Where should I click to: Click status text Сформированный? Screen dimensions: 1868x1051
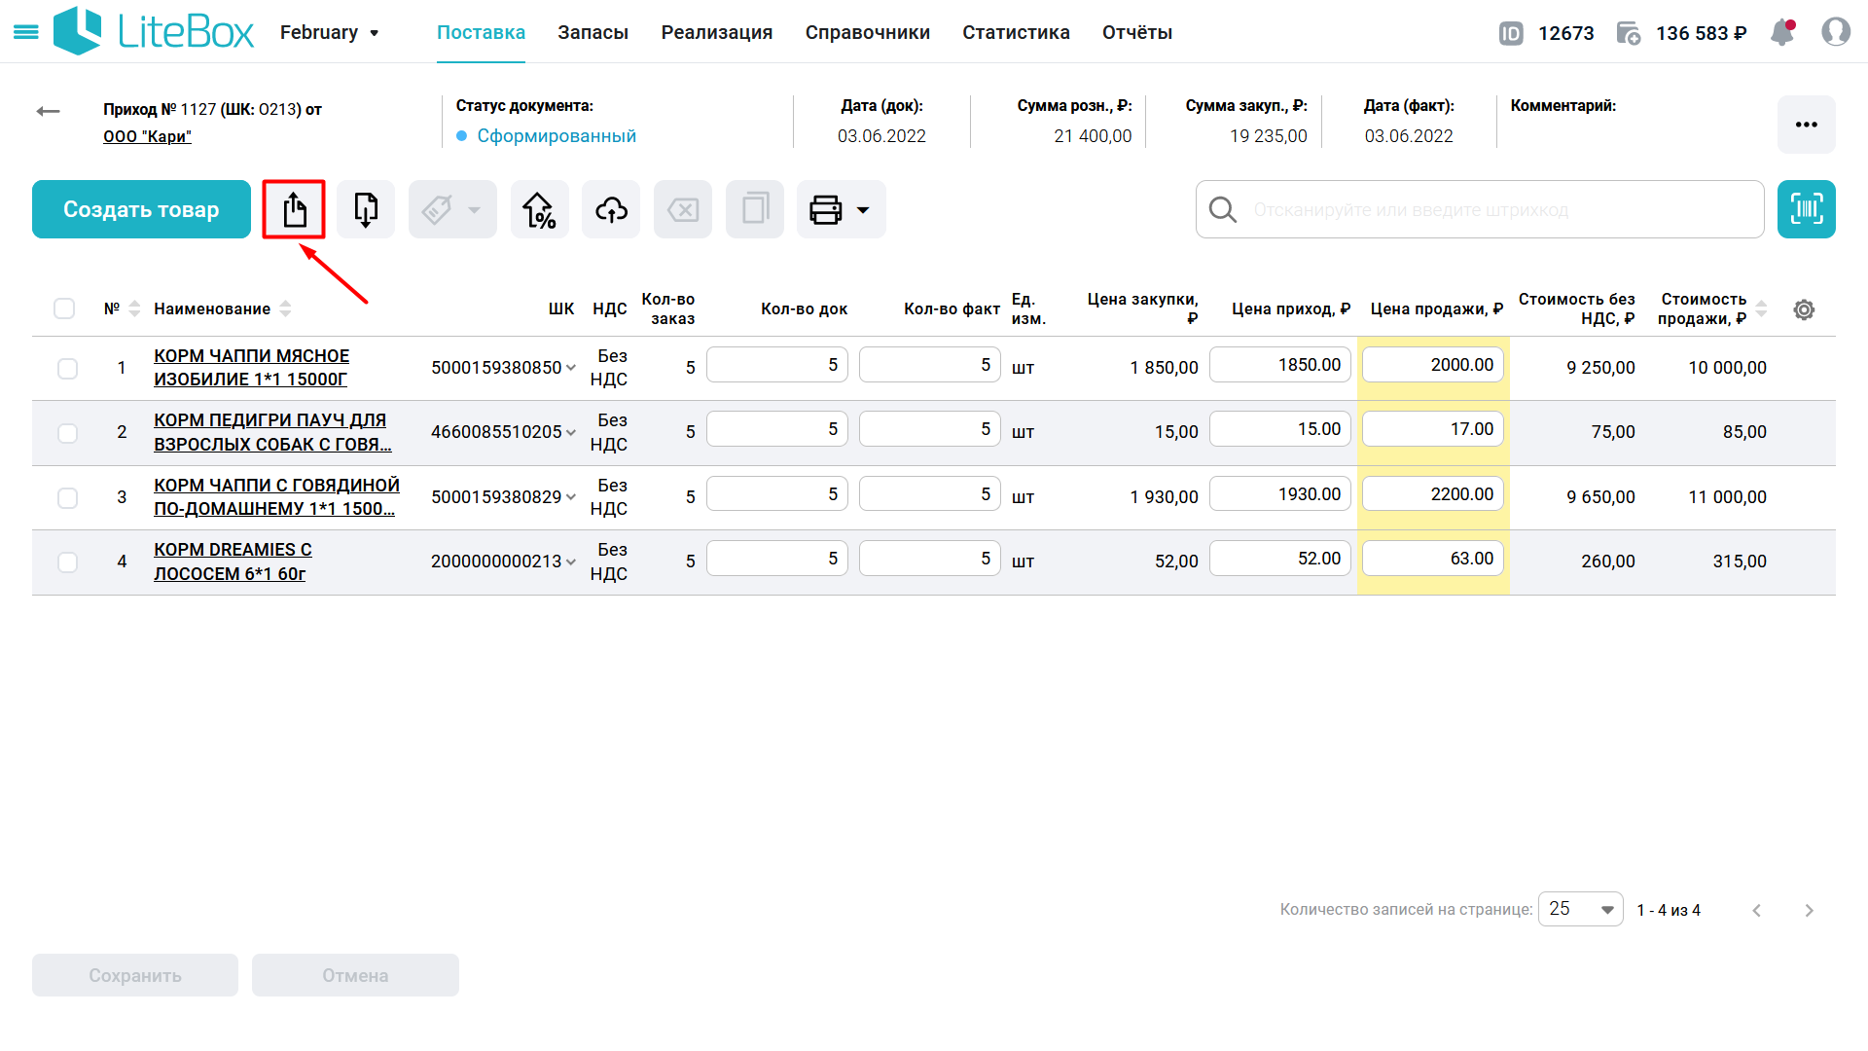click(557, 136)
